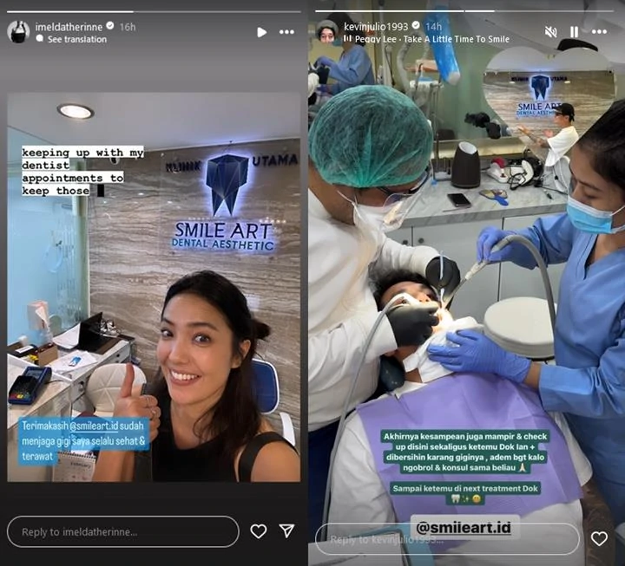Image resolution: width=625 pixels, height=566 pixels.
Task: Tap the @smiieart.id mention sticker
Action: pos(464,525)
